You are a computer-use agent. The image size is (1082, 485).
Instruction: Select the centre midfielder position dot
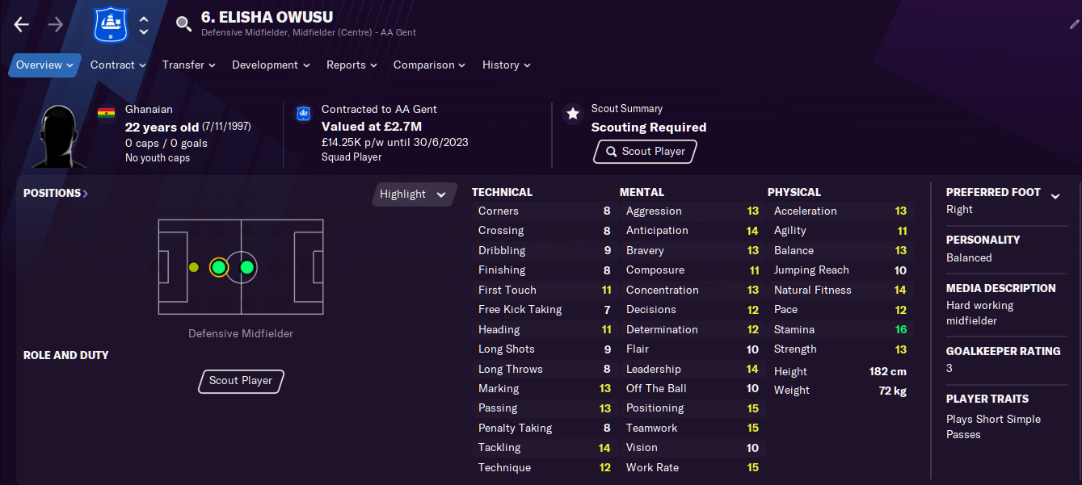[x=247, y=267]
